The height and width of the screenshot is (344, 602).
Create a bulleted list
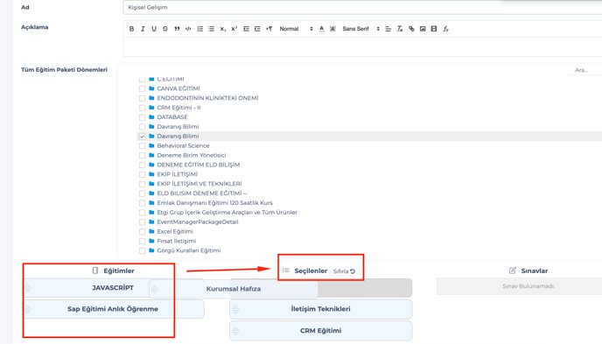click(211, 29)
